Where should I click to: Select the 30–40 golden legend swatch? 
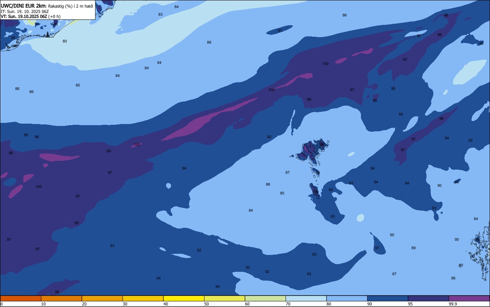pyautogui.click(x=143, y=298)
